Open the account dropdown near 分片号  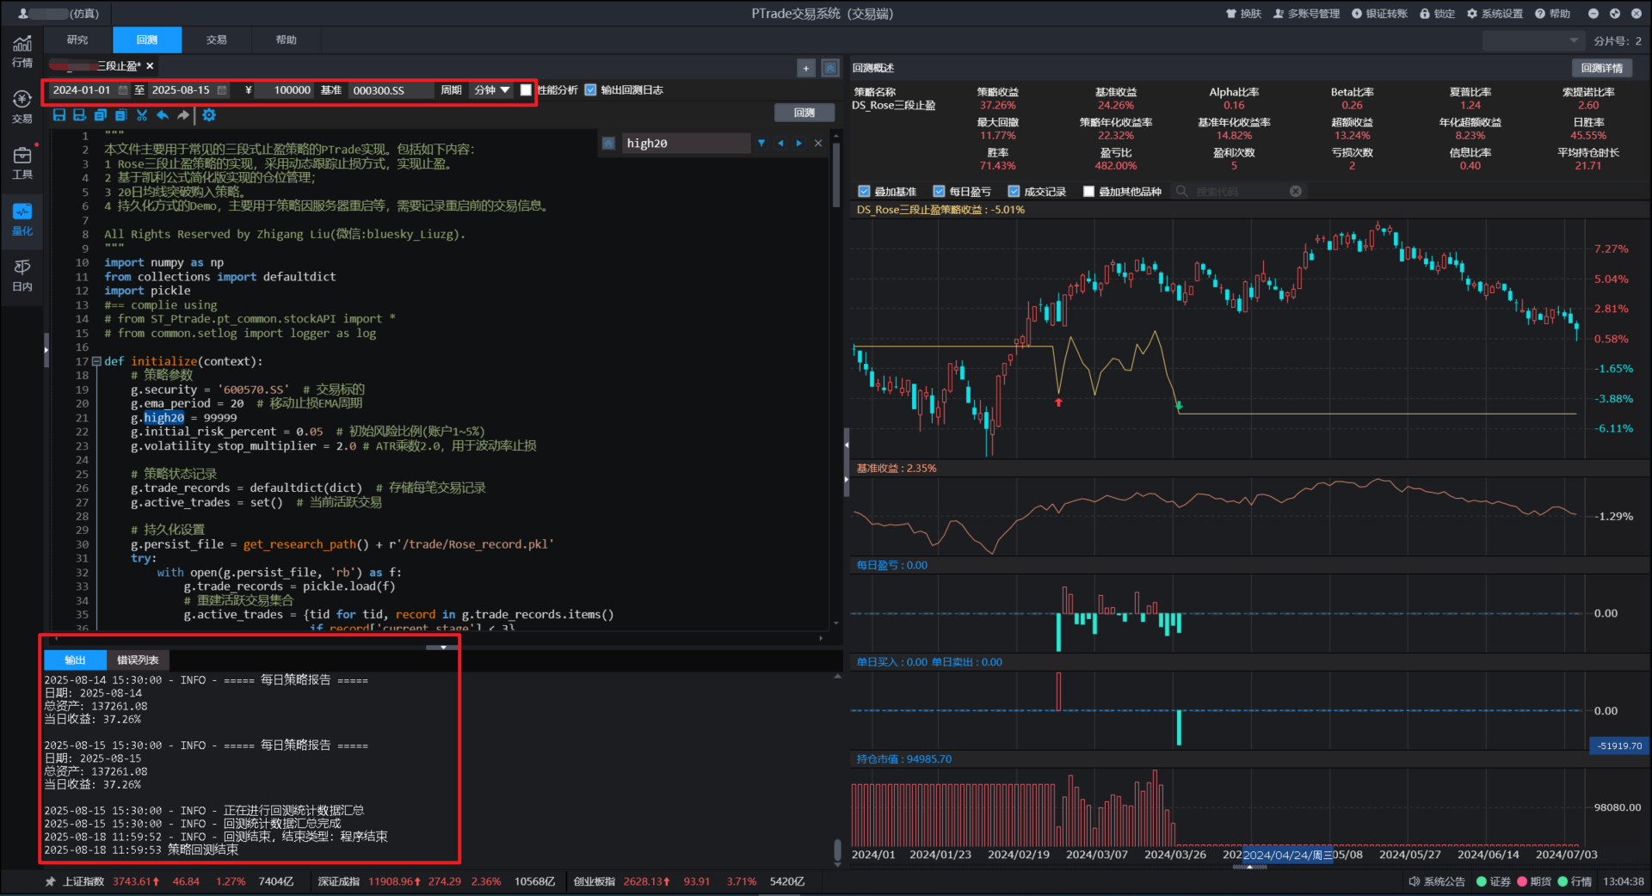pos(1534,40)
